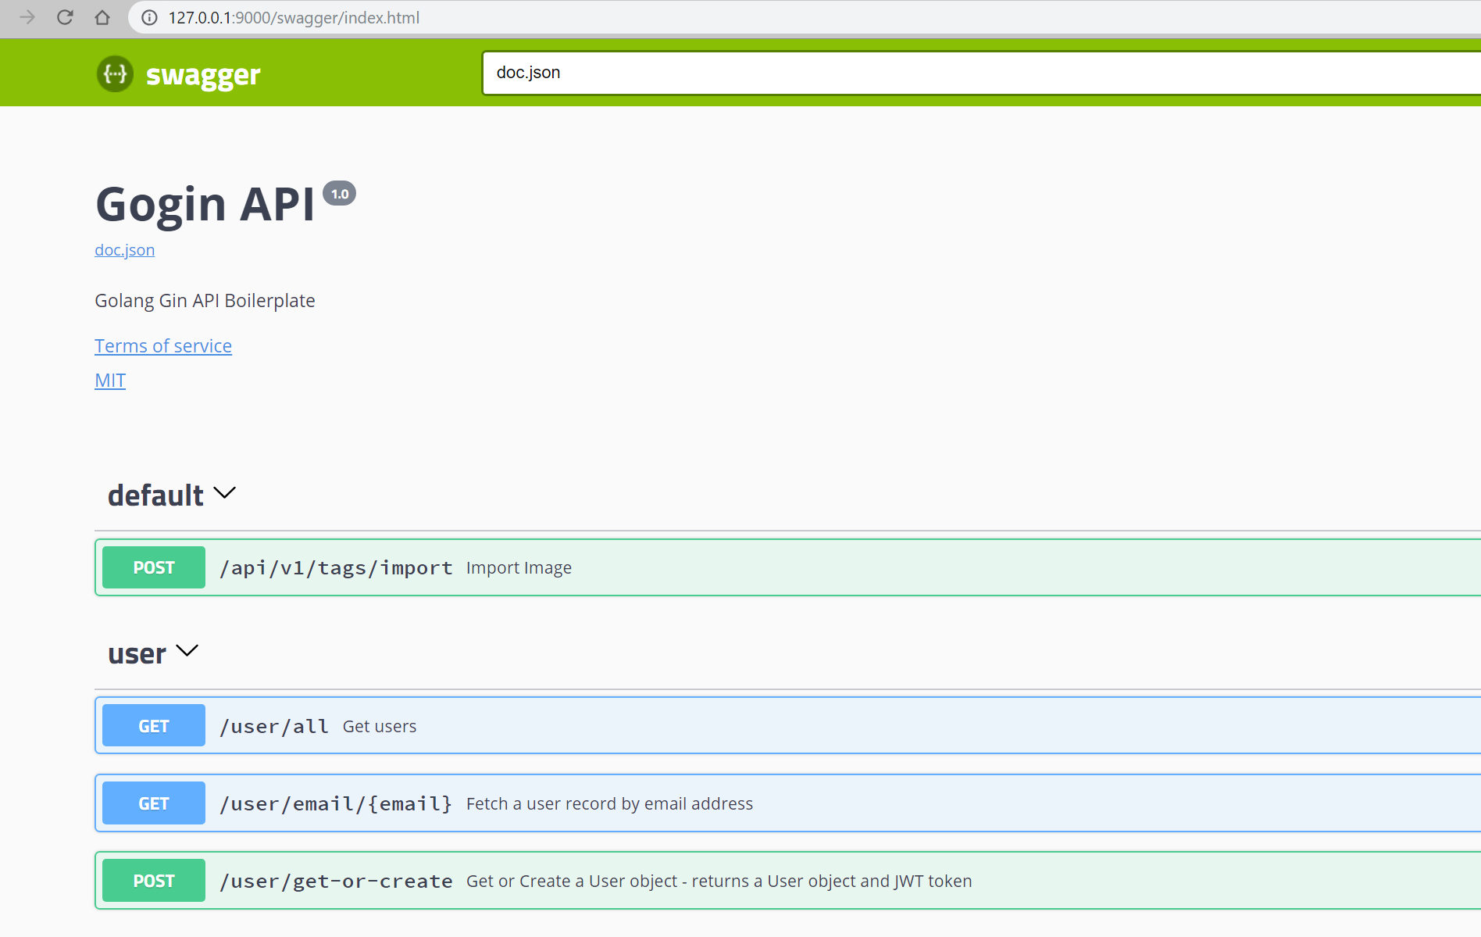Click GET badge for /user/email/{email}
Viewport: 1481px width, 937px height.
[154, 803]
